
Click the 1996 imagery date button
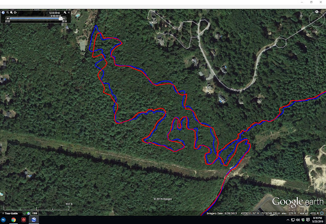point(35,213)
